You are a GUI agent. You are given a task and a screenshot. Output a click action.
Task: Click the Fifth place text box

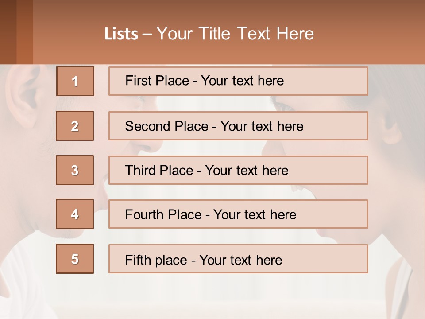(238, 259)
